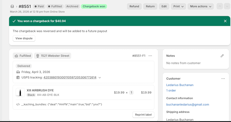
Task: Click the 1521 Webster Street location chip
Action: click(x=53, y=56)
